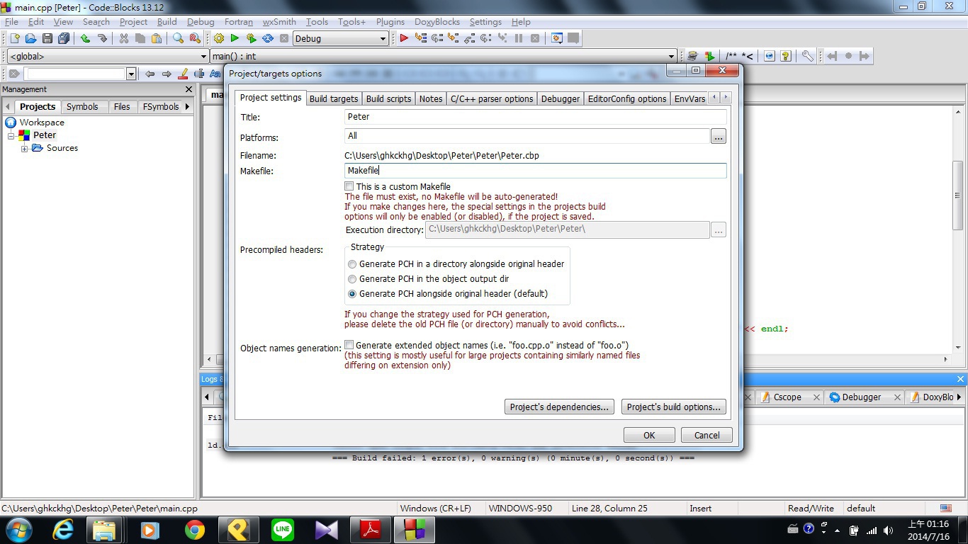Open the Cscope log tab
Image resolution: width=968 pixels, height=544 pixels.
(x=787, y=397)
